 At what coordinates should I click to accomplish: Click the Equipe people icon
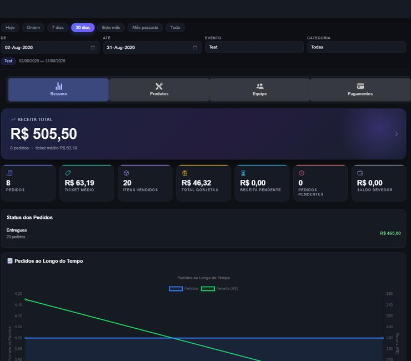pos(260,86)
